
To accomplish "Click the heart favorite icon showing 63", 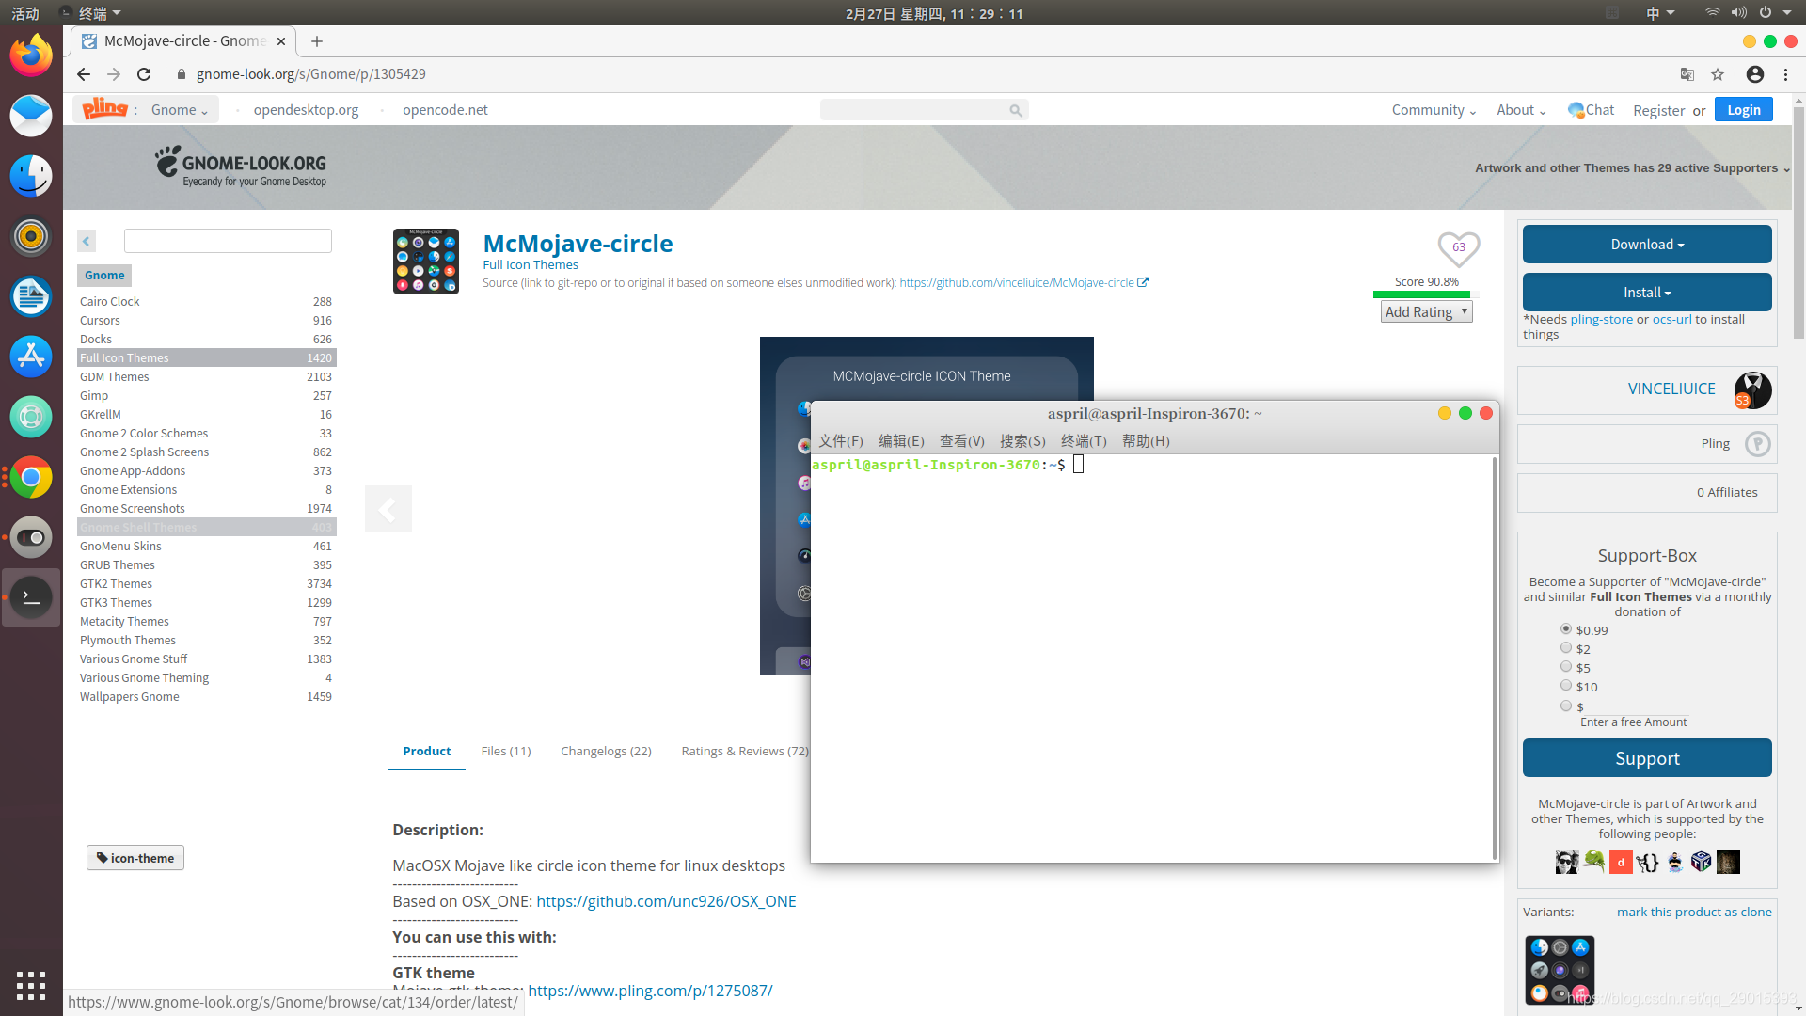I will point(1458,248).
